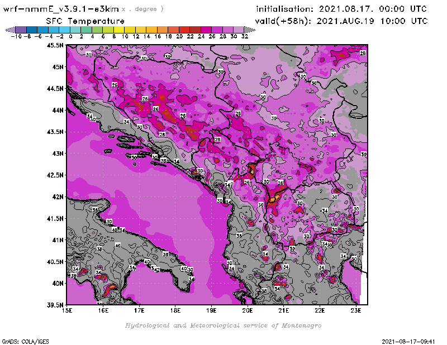Click the dark blue -8 to -6 legend swatch
The width and height of the screenshot is (447, 345).
coord(32,30)
